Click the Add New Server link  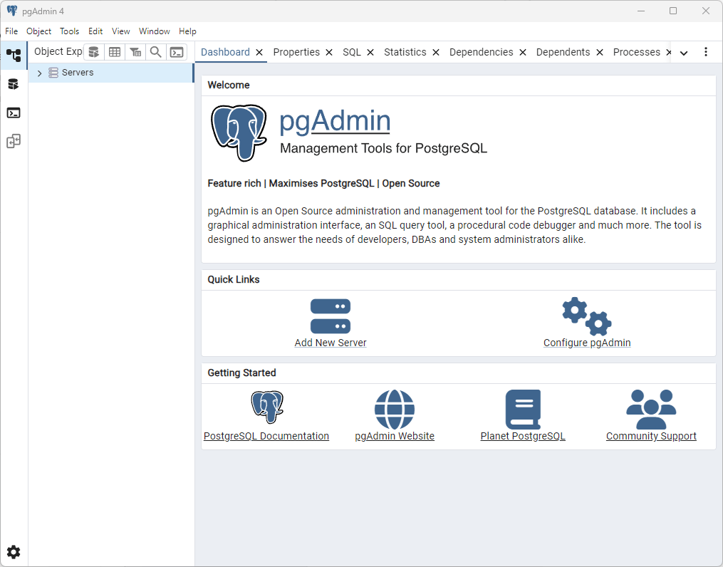331,343
